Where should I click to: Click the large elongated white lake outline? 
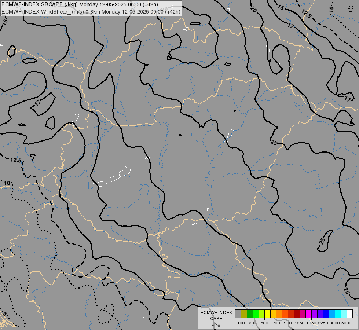click(112, 177)
